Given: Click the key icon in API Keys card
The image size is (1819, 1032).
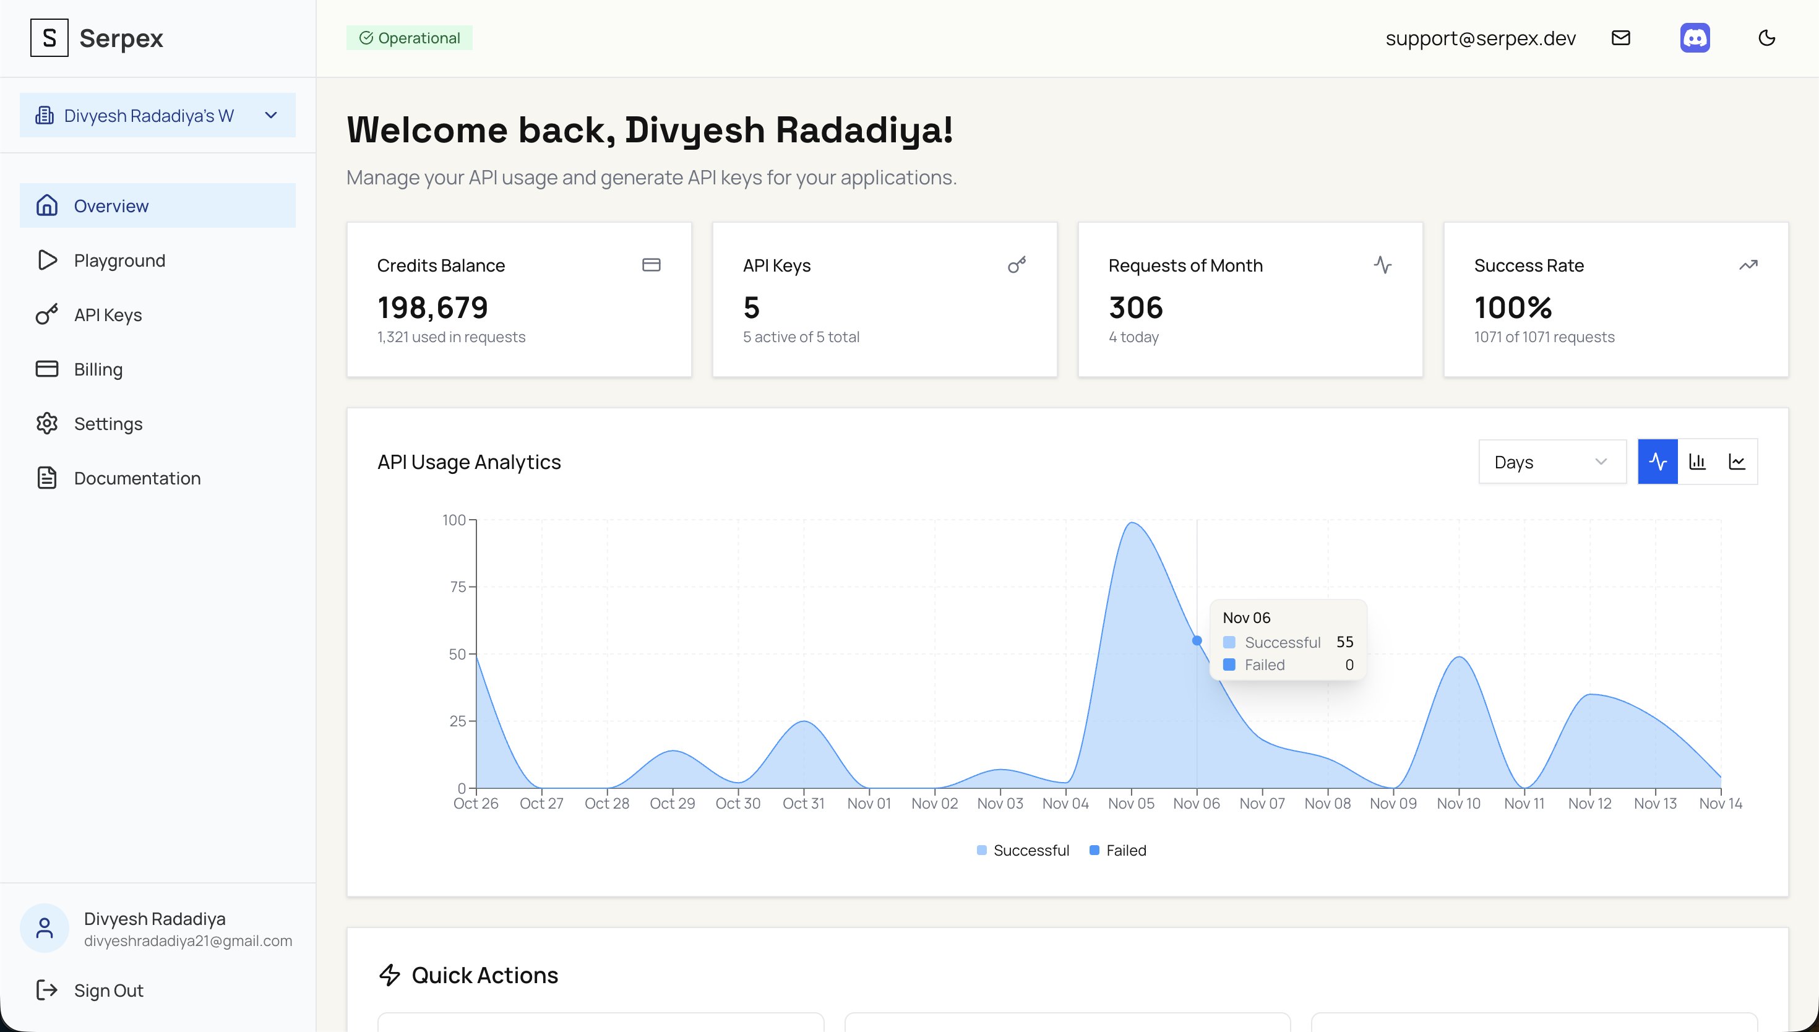Looking at the screenshot, I should (x=1016, y=265).
